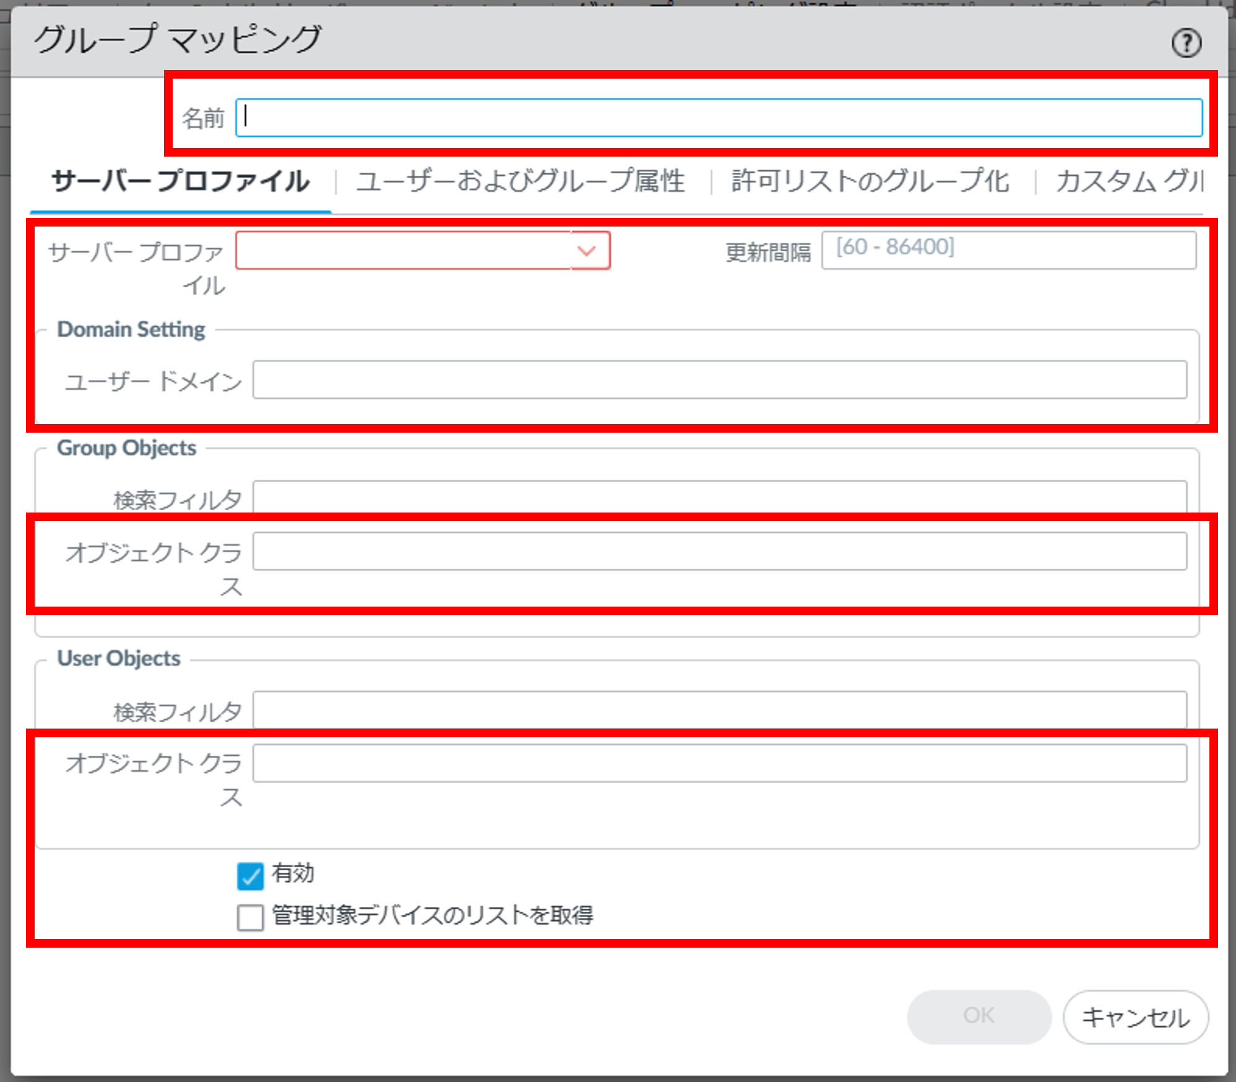Viewport: 1236px width, 1082px height.
Task: Select the Group Objects 検索フィルタ field
Action: tap(719, 497)
